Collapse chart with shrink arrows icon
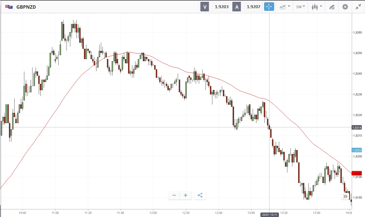 [358, 7]
